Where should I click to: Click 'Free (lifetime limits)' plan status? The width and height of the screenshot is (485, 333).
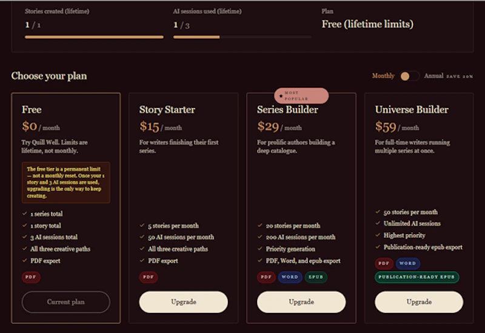point(367,24)
